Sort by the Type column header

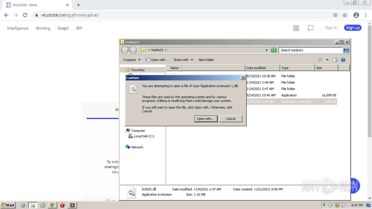click(x=297, y=68)
